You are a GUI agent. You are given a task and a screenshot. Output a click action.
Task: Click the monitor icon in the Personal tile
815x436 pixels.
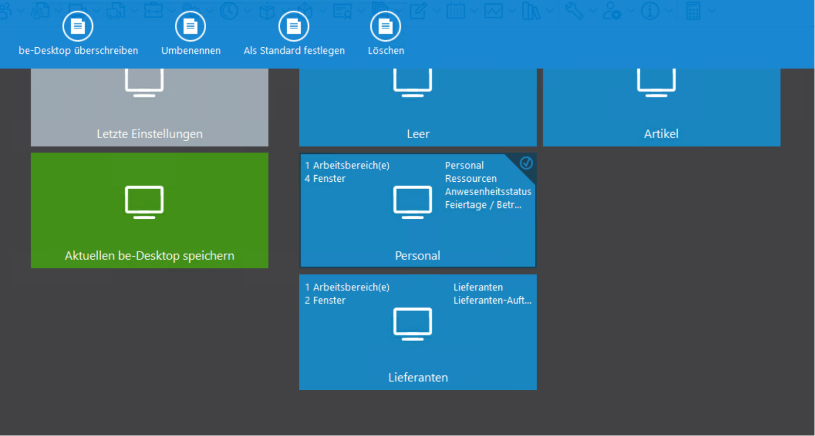(x=412, y=202)
